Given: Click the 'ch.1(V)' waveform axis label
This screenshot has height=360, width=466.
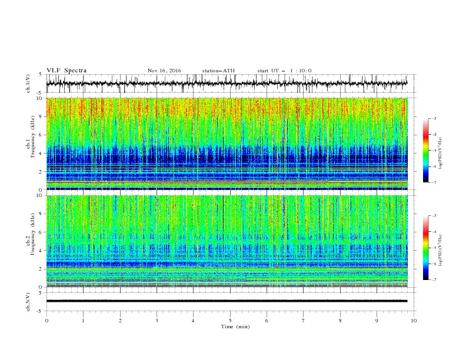Looking at the screenshot, I should [28, 84].
